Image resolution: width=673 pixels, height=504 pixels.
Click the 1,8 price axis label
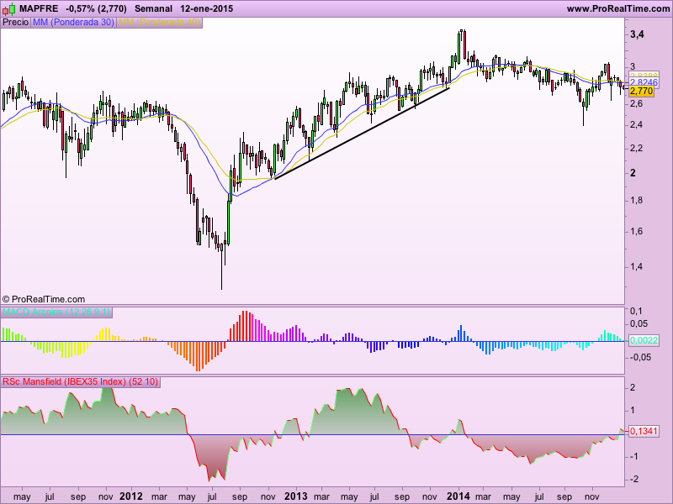637,201
